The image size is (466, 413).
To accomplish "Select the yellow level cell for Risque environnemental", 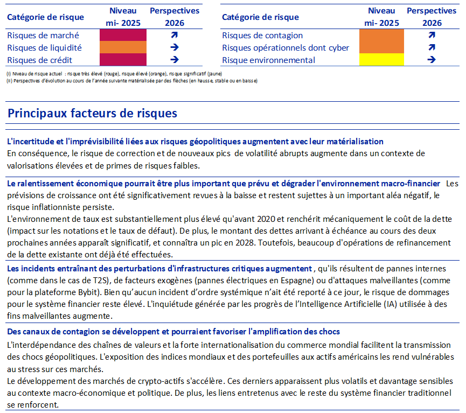I will pos(381,60).
